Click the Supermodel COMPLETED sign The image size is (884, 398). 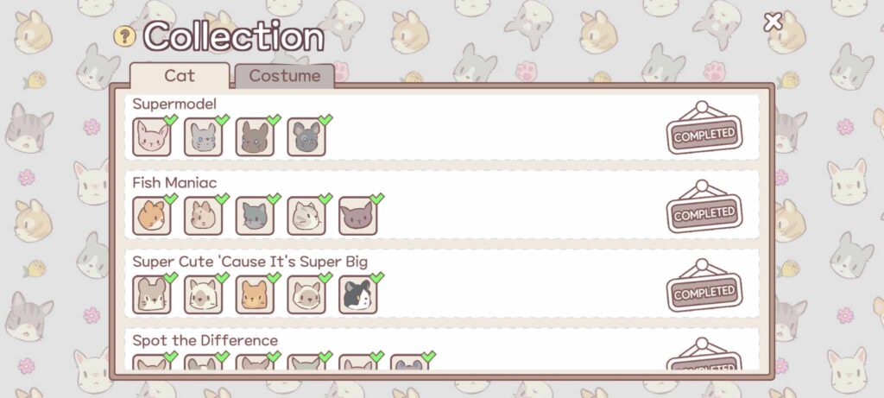point(704,128)
